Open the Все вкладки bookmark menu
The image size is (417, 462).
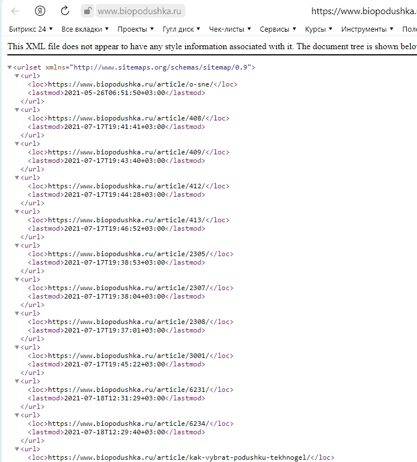[85, 29]
